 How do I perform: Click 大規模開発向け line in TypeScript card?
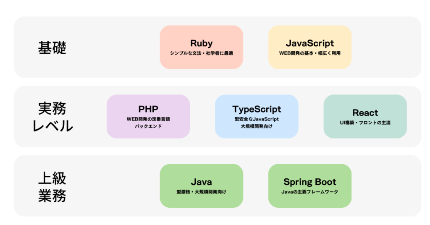[x=257, y=126]
